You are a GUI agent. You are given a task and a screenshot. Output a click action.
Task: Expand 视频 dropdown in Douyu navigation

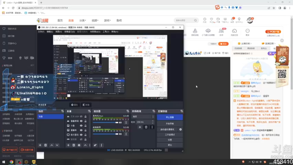pos(95,21)
